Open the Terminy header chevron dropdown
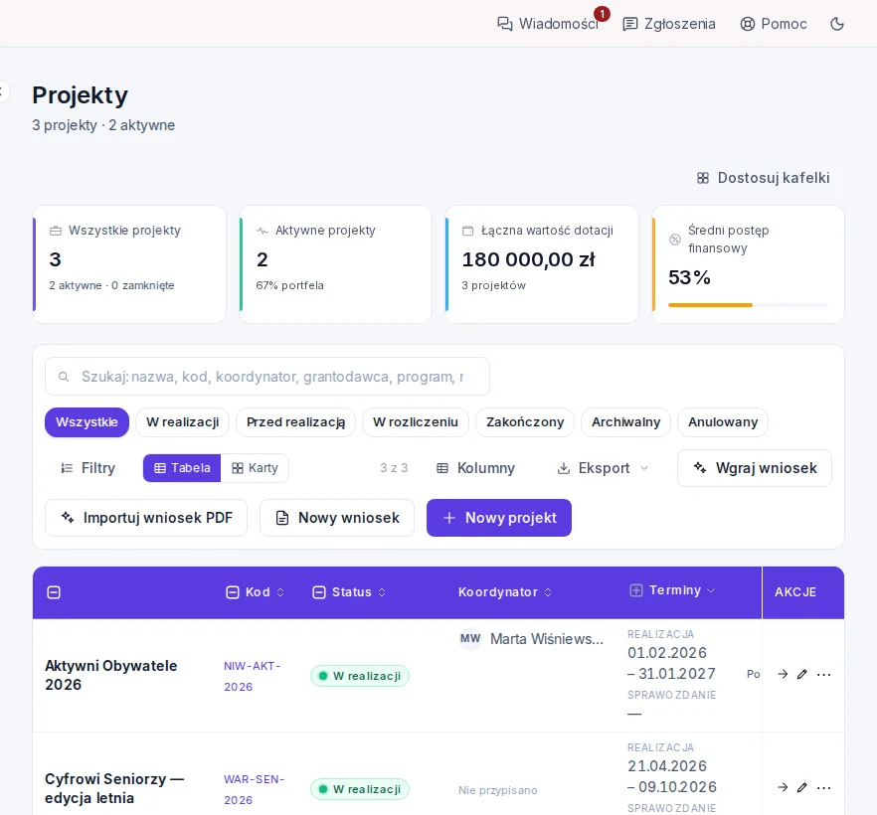Image resolution: width=877 pixels, height=815 pixels. [x=711, y=590]
